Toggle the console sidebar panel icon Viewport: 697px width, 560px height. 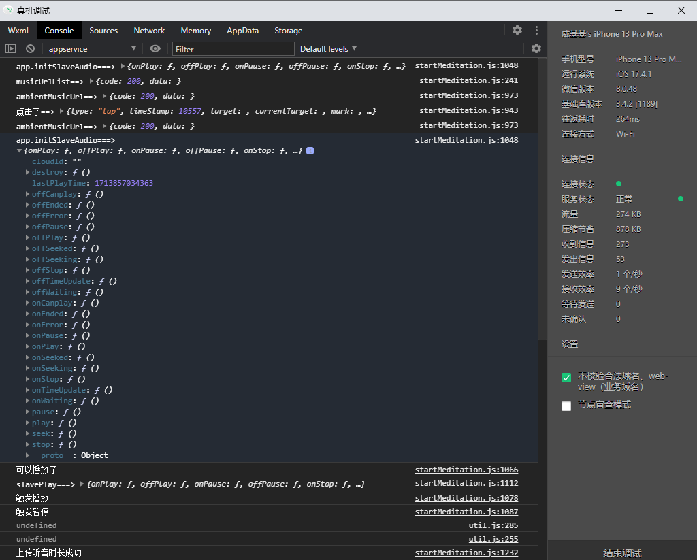click(x=11, y=48)
